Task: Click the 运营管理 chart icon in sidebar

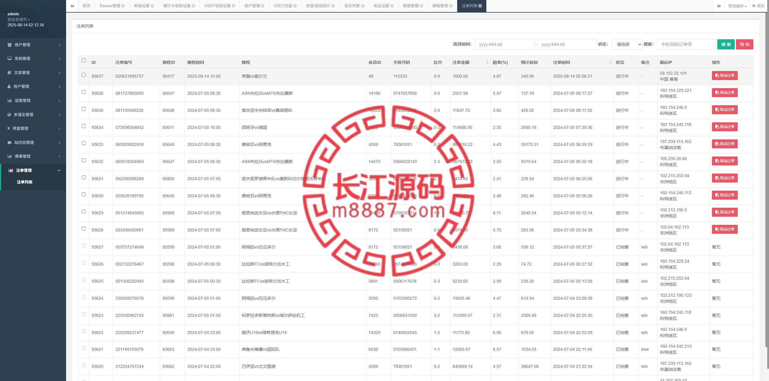Action: tap(10, 100)
